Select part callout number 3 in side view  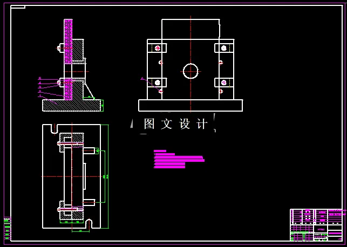click(40, 87)
